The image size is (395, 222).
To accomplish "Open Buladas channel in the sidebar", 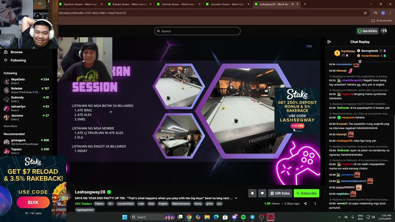I will (x=26, y=90).
